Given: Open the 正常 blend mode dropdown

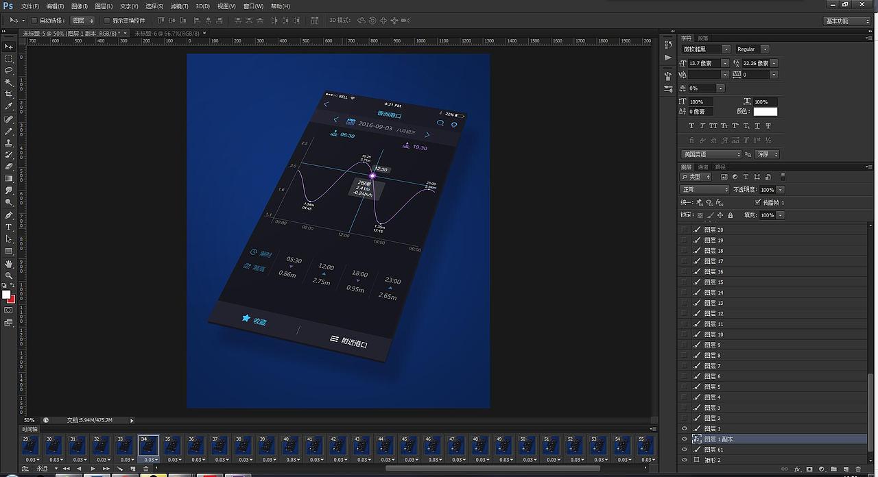Looking at the screenshot, I should [704, 190].
